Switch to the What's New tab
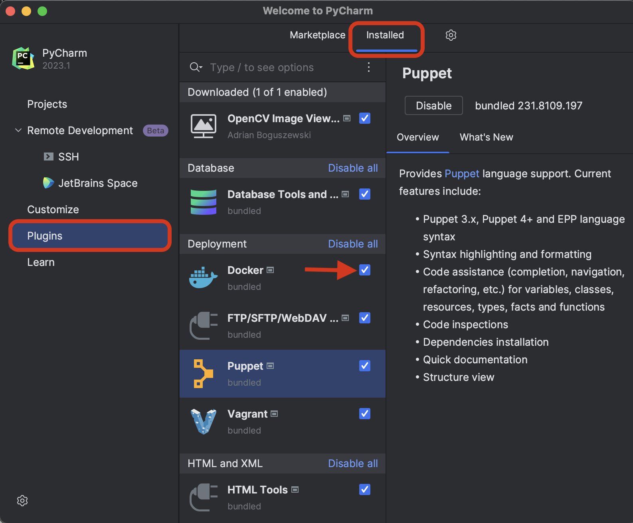The height and width of the screenshot is (523, 633). 486,137
